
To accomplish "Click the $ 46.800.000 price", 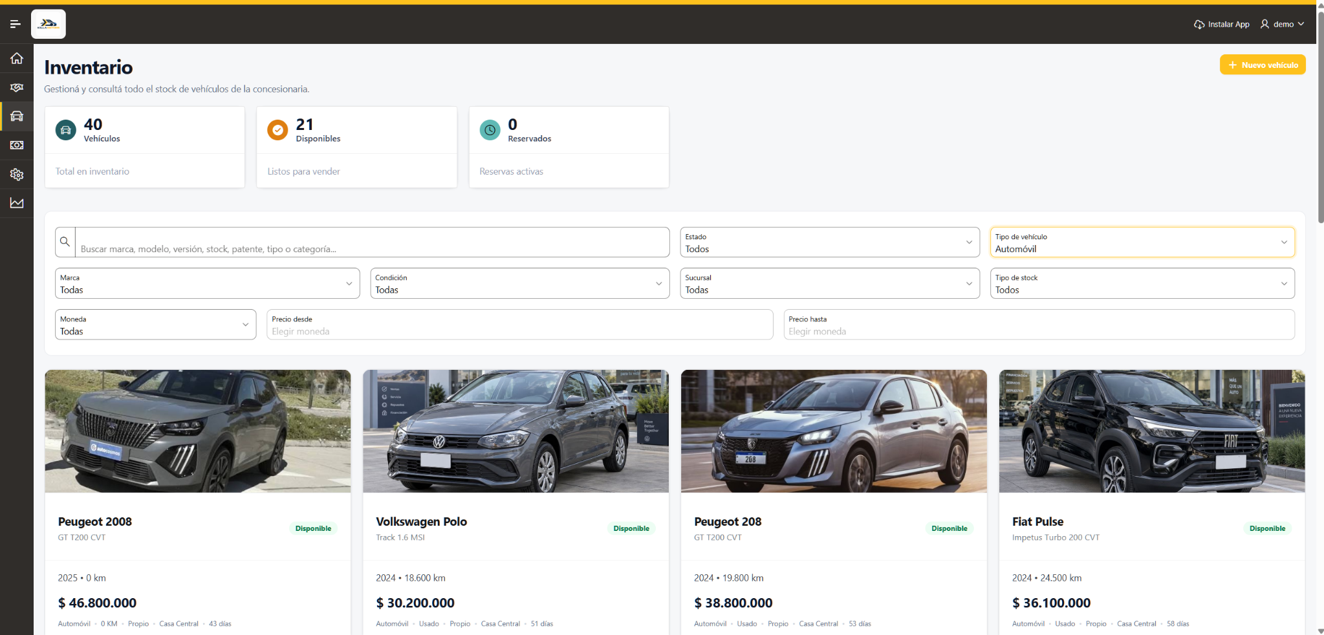I will (x=97, y=603).
